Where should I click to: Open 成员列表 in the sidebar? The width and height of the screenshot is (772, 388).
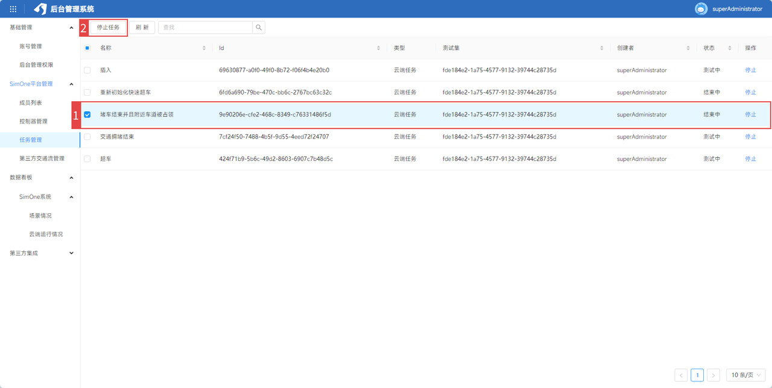pyautogui.click(x=31, y=103)
